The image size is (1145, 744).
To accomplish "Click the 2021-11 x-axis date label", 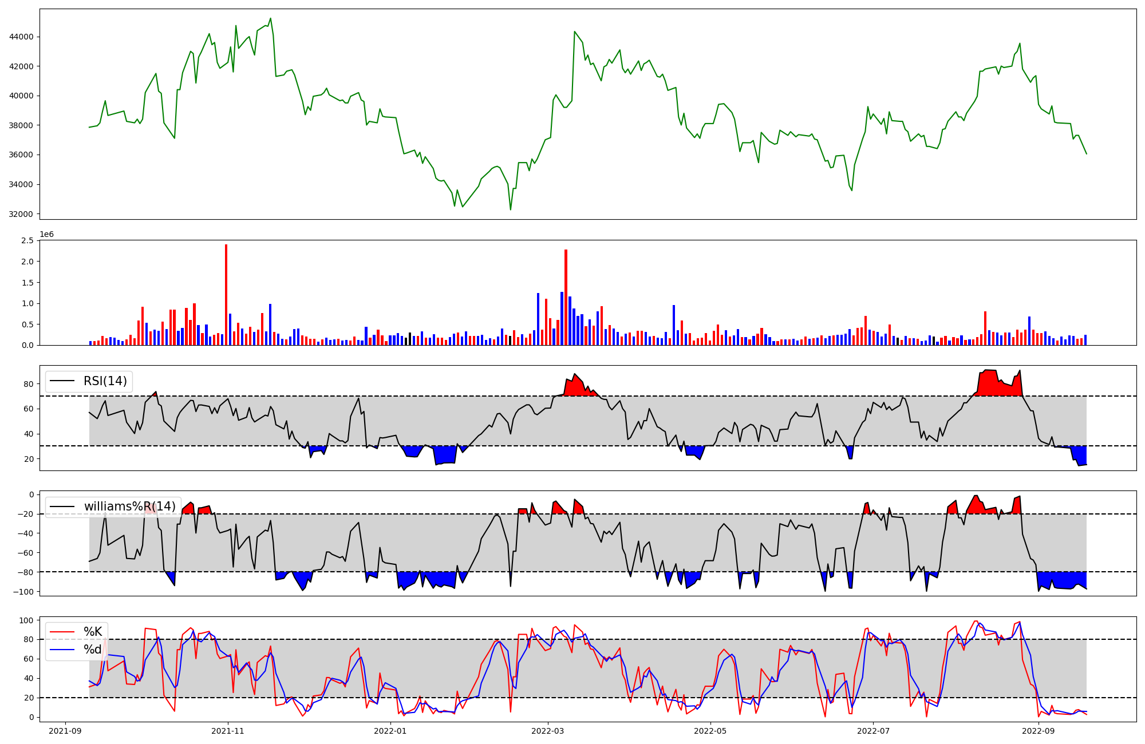I will [228, 731].
